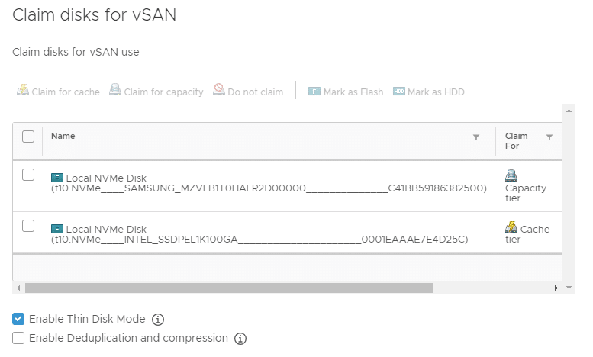593x357 pixels.
Task: Click the Claim for cache icon
Action: 23,90
